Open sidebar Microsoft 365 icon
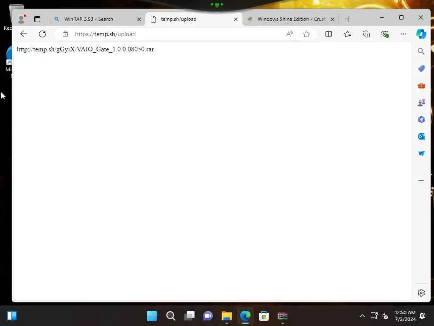Viewport: 434px width, 326px height. (421, 119)
